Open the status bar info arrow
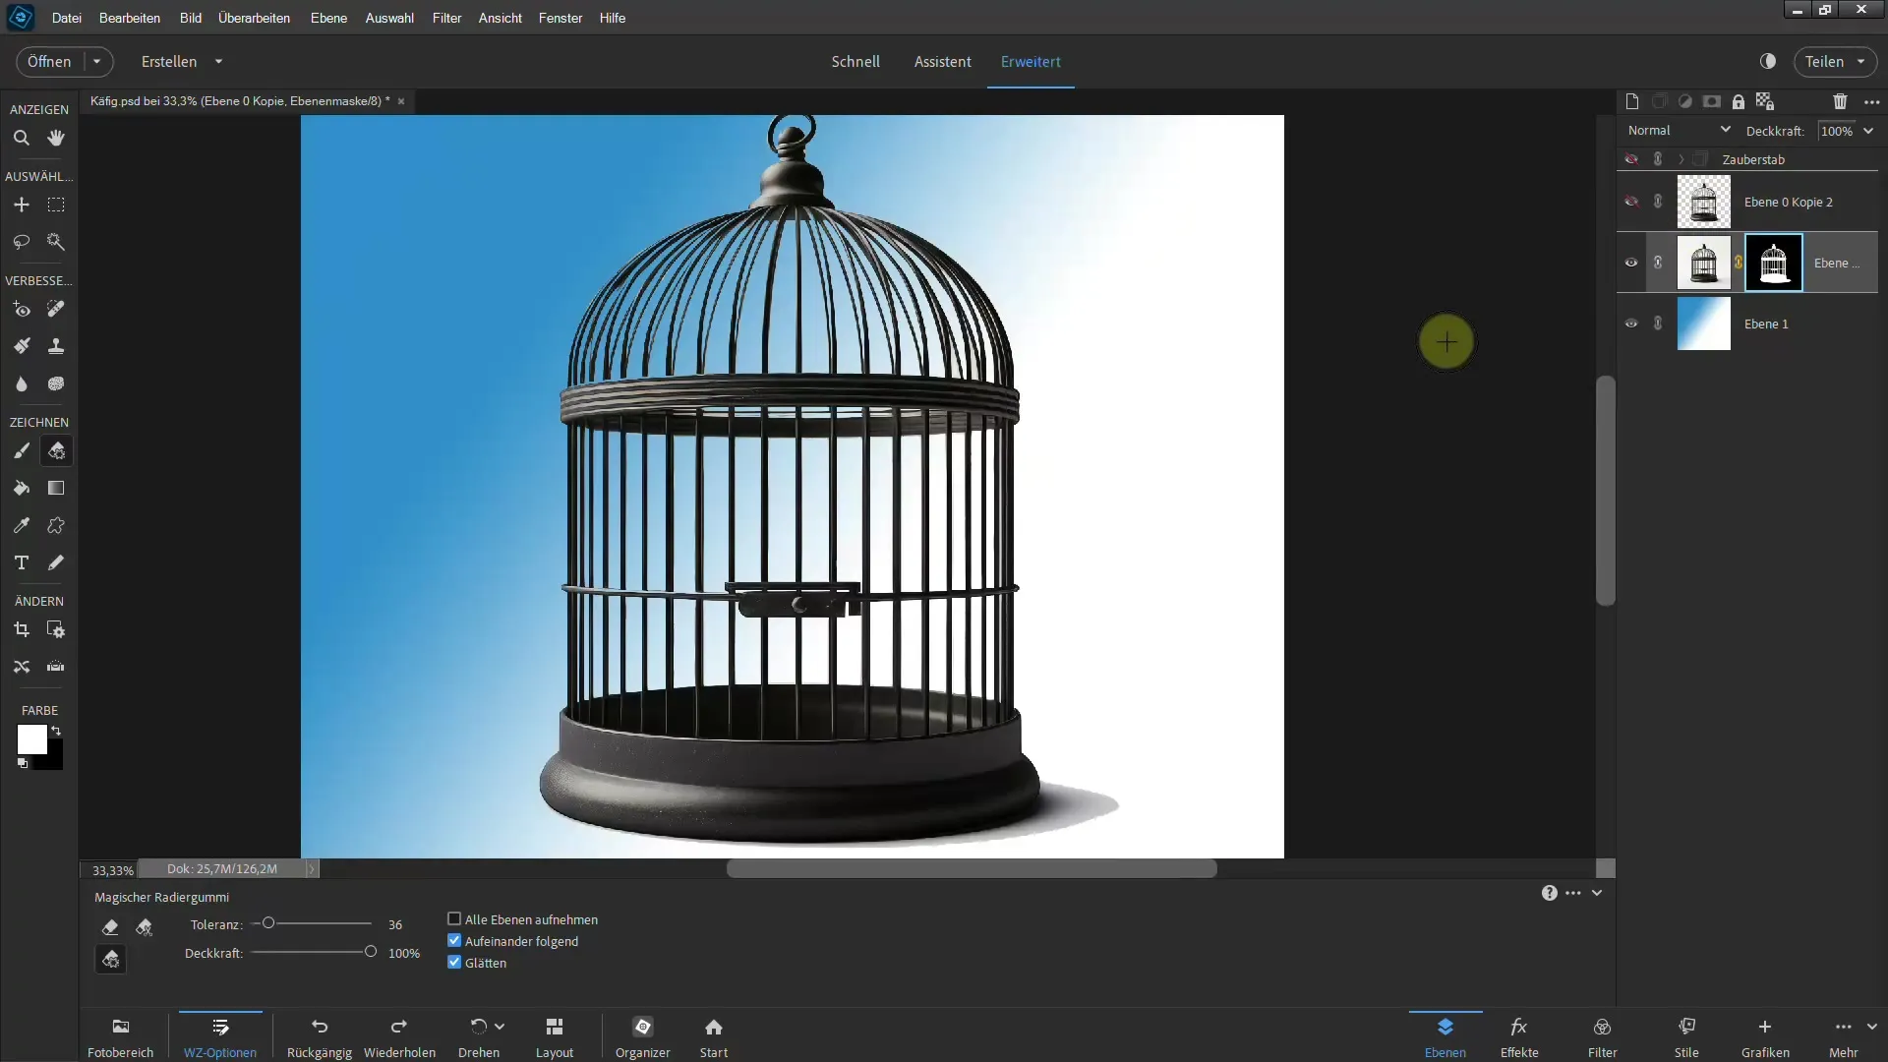 (312, 869)
